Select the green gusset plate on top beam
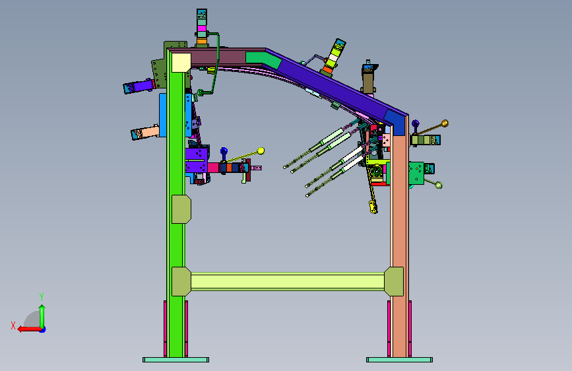The width and height of the screenshot is (572, 371). (263, 59)
